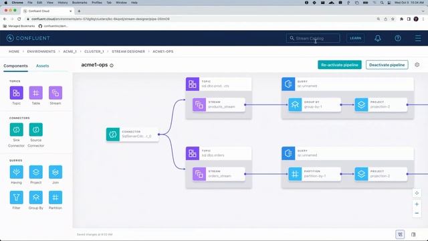This screenshot has width=428, height=241.
Task: Click the Confluent logo
Action: [28, 38]
